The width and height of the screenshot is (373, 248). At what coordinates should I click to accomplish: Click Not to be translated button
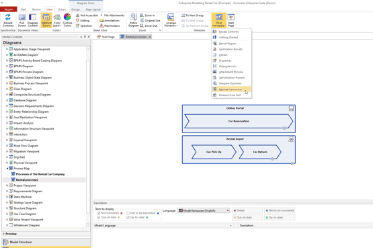(280, 210)
